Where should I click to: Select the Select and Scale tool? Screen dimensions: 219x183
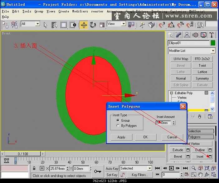(x=102, y=25)
